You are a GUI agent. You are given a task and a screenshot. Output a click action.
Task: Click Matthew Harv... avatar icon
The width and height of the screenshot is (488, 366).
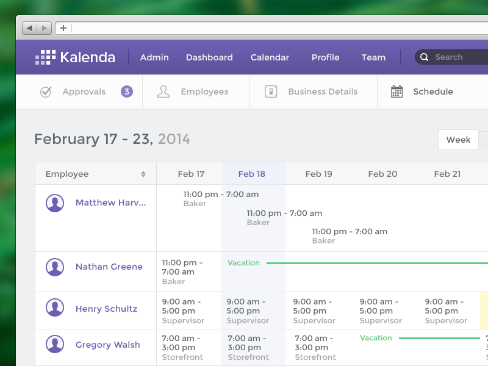[55, 203]
